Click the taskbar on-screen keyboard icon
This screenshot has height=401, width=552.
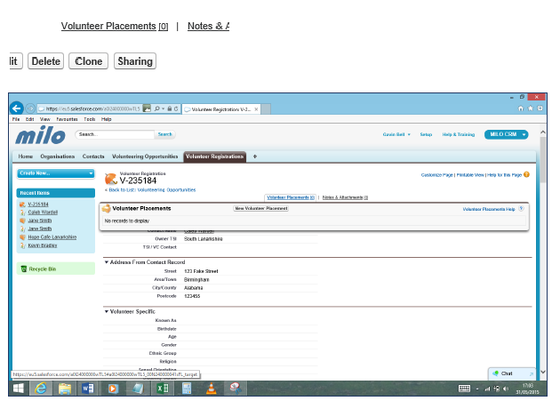click(464, 389)
